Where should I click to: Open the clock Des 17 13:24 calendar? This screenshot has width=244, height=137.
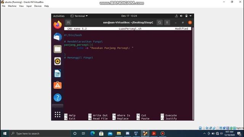click(129, 16)
